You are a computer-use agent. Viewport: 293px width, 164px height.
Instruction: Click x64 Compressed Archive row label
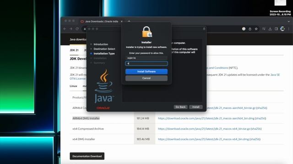(88, 128)
